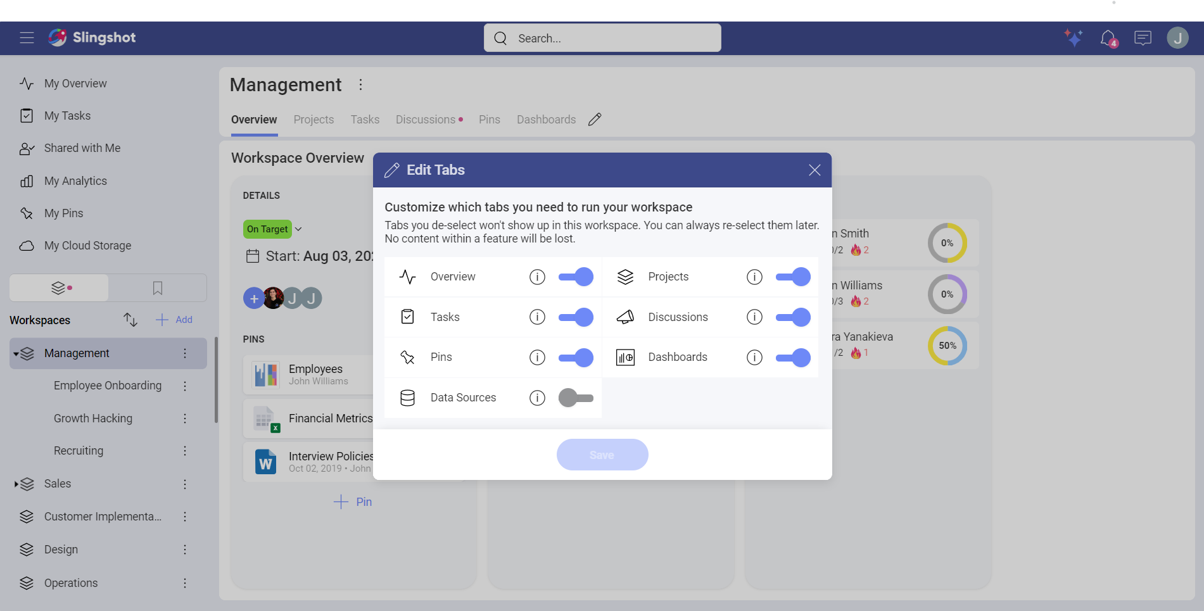Switch to the Pins tab

click(x=489, y=120)
